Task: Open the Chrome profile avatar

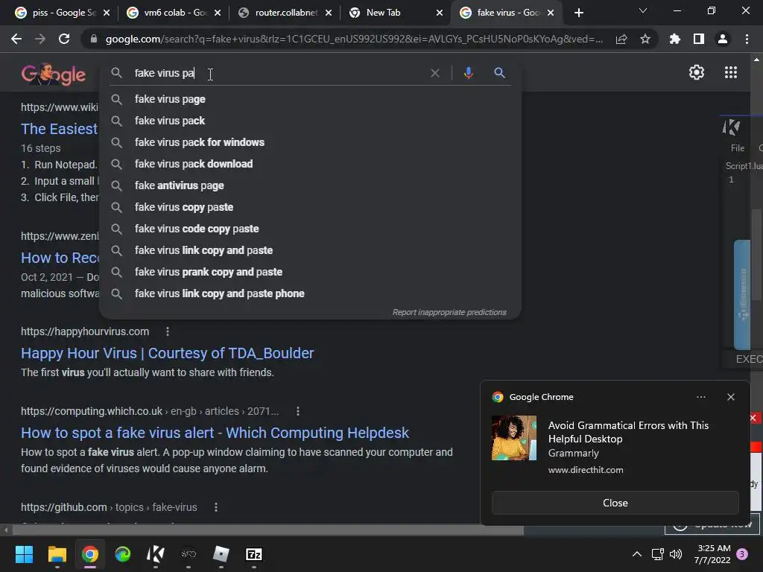Action: (723, 39)
